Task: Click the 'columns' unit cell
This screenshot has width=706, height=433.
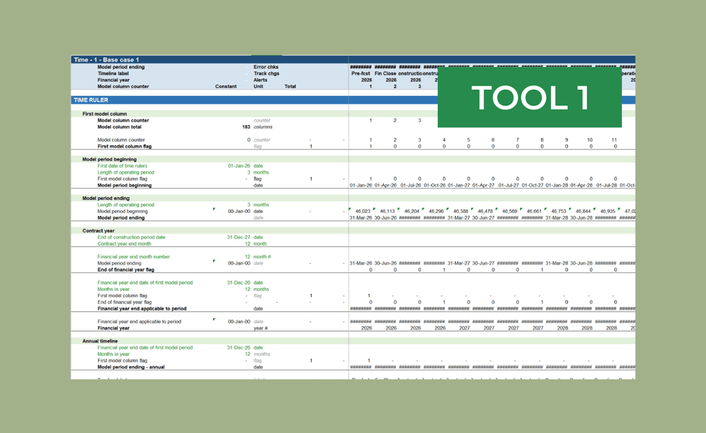Action: (x=263, y=127)
